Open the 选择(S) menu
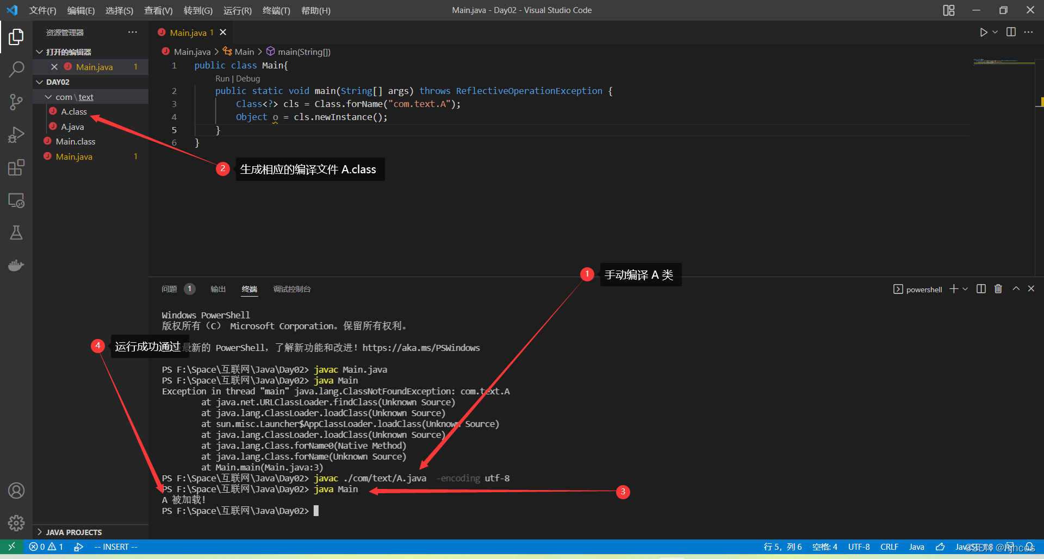The height and width of the screenshot is (559, 1044). [119, 10]
